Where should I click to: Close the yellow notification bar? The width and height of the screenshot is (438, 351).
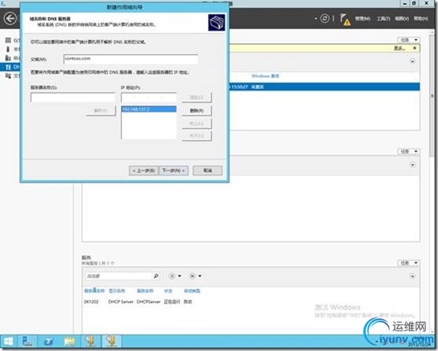[415, 48]
